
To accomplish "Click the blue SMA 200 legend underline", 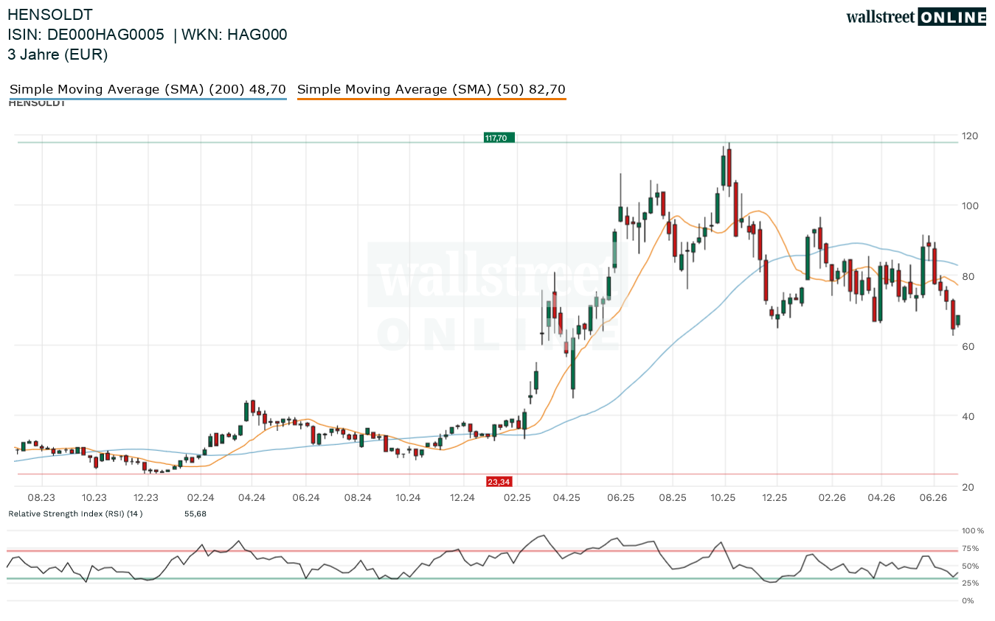I will coord(148,99).
